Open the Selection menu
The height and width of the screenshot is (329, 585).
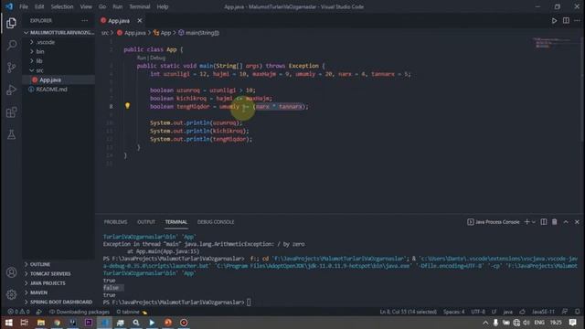[x=62, y=6]
